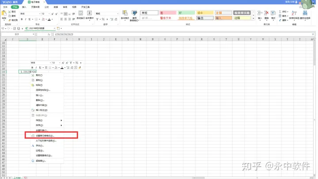
Task: Toggle Bold in the ribbon font group
Action: pos(22,19)
